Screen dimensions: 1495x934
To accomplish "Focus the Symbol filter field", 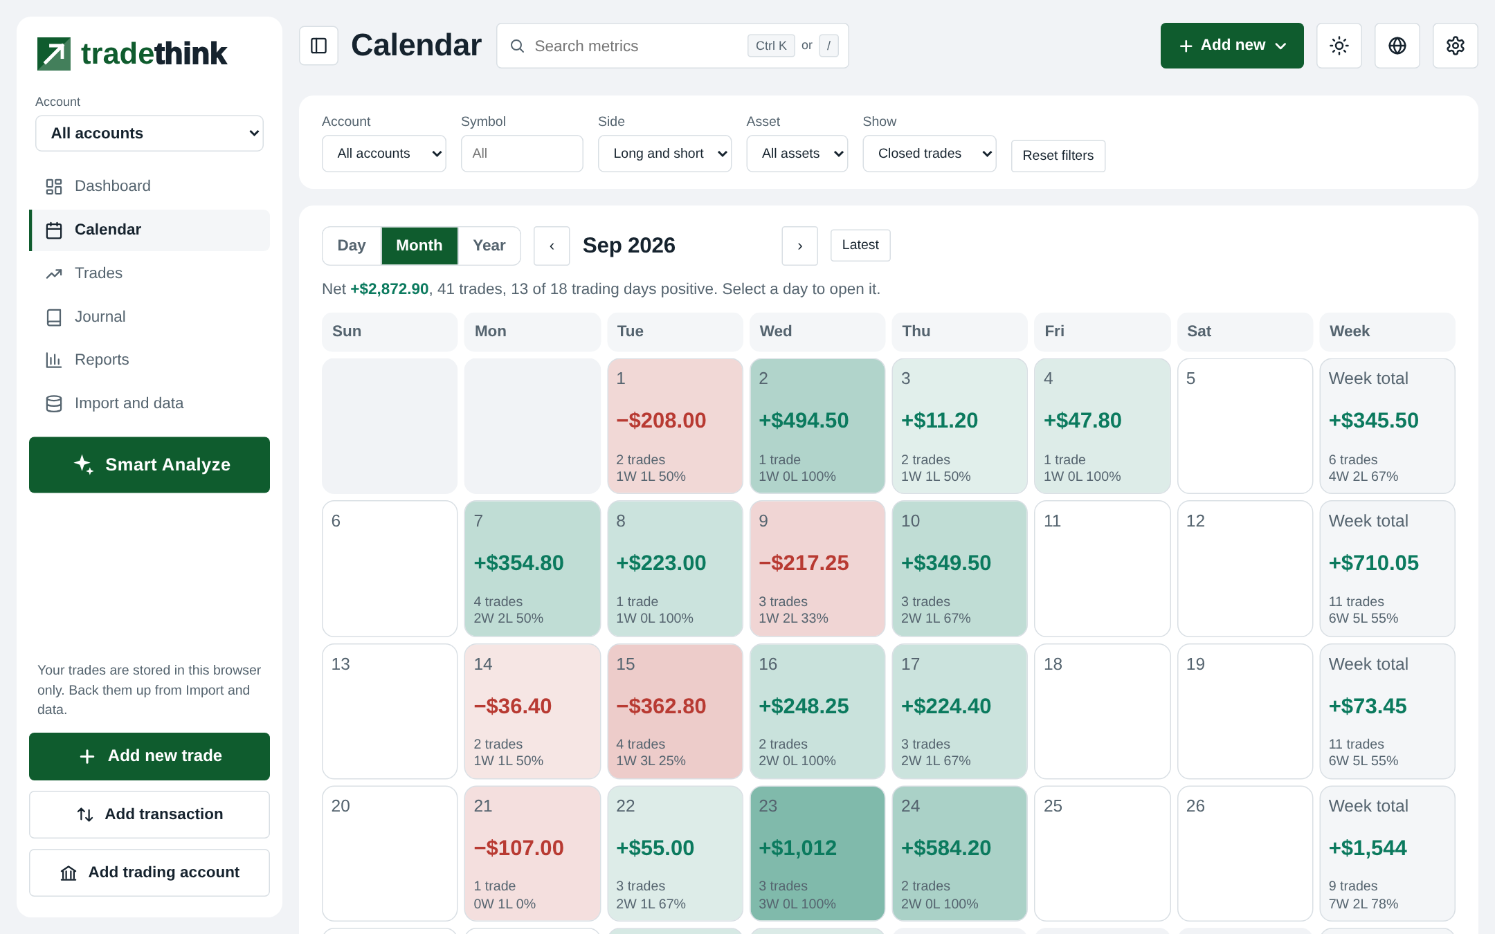I will 522,154.
